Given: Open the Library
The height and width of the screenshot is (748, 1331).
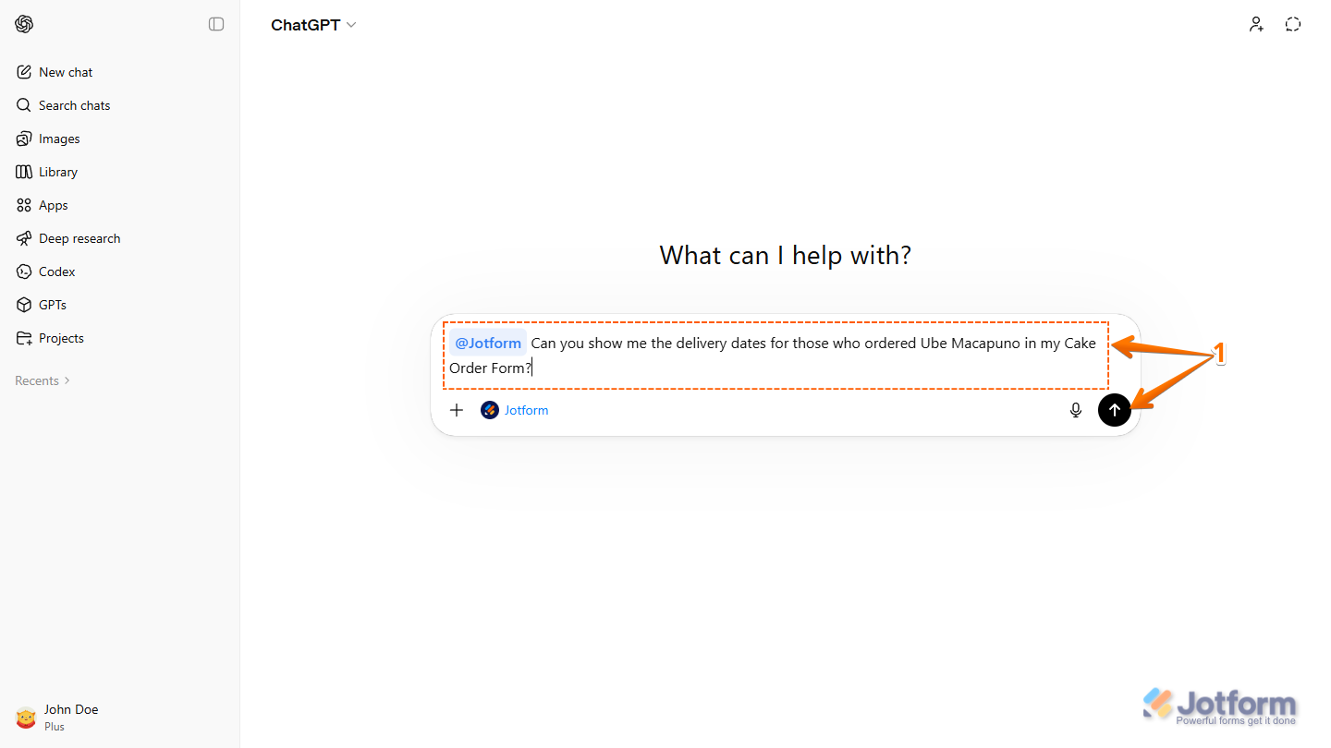Looking at the screenshot, I should tap(59, 171).
